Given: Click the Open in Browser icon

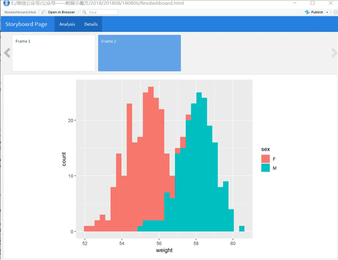Looking at the screenshot, I should 44,12.
